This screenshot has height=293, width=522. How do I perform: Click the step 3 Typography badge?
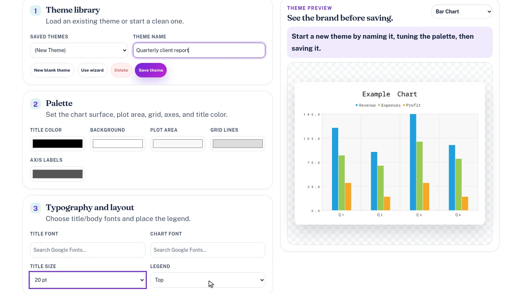click(36, 208)
